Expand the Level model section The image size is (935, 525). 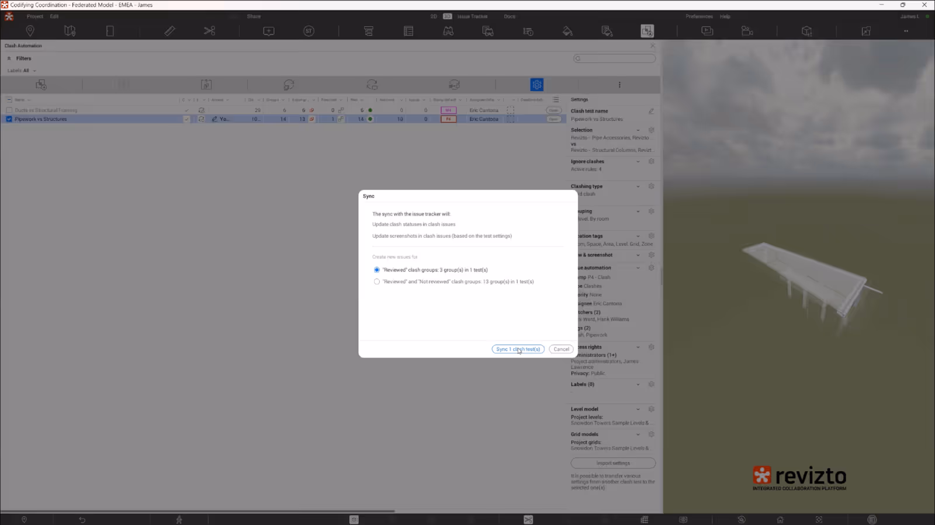click(x=638, y=409)
